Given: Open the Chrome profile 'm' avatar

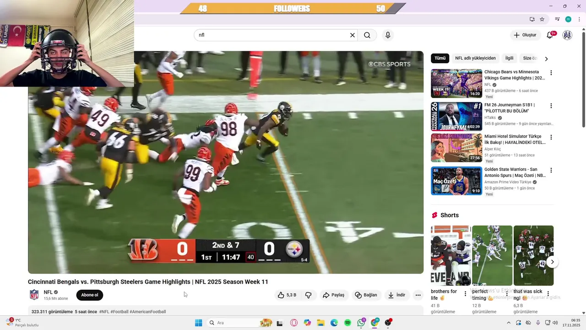Looking at the screenshot, I should point(568,19).
